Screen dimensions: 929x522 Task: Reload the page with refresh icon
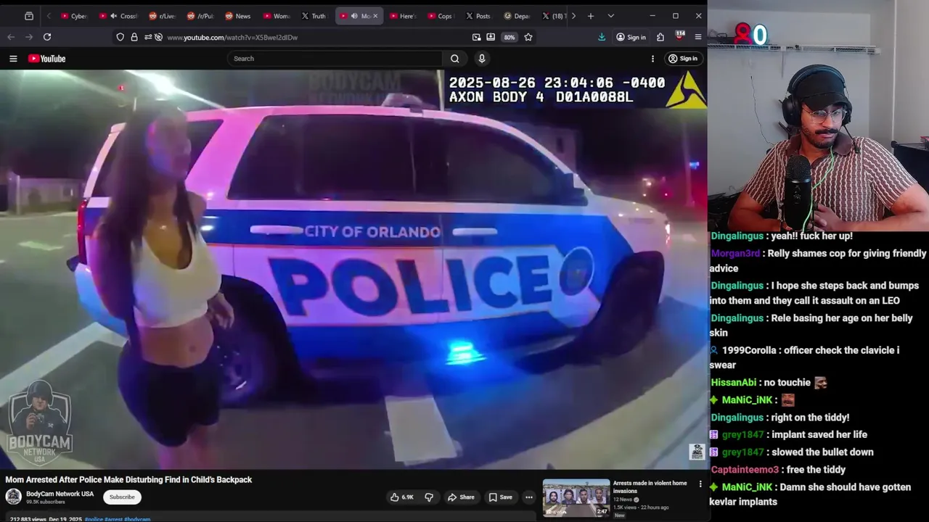point(47,37)
